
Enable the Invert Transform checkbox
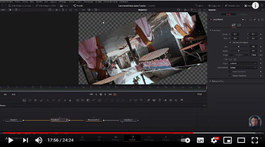pos(230,71)
